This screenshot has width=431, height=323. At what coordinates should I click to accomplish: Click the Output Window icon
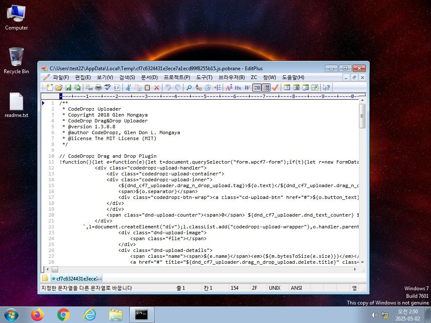tap(306, 87)
